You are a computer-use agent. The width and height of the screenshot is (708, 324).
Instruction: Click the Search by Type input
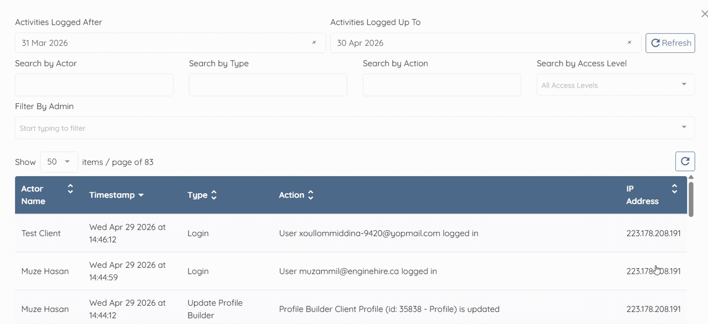(268, 85)
